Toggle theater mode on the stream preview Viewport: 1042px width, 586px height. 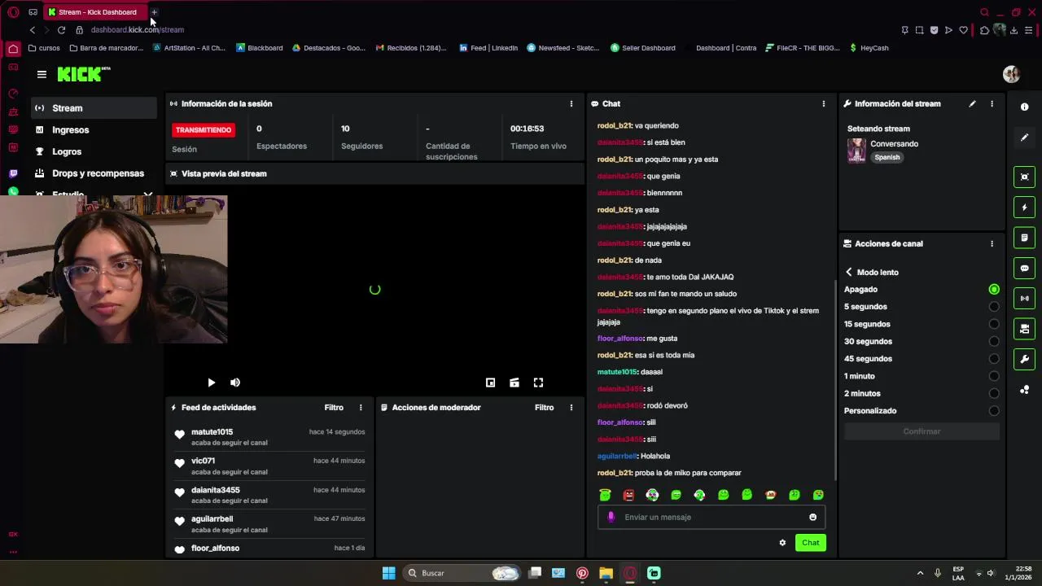pos(514,383)
